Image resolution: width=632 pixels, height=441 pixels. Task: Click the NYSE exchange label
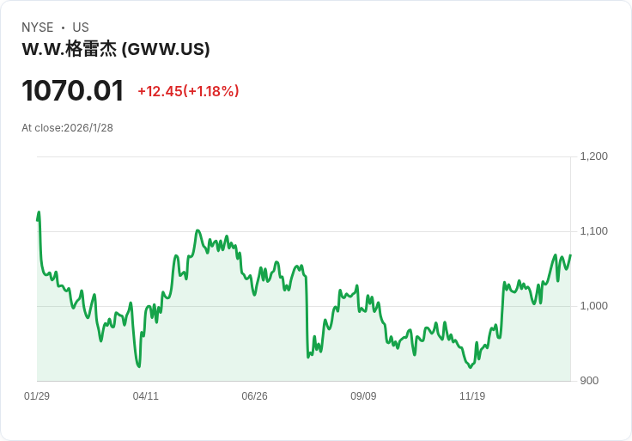[38, 28]
